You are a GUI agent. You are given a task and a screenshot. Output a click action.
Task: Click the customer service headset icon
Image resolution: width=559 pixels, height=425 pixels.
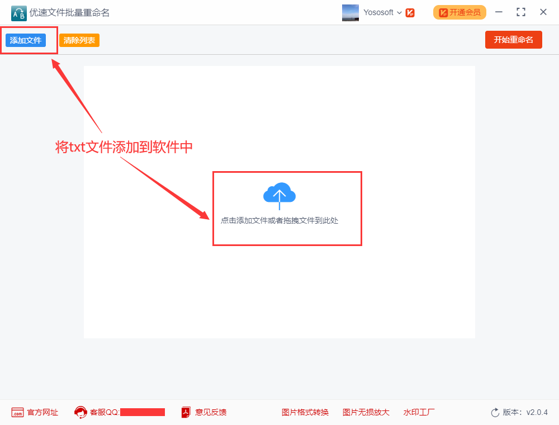(80, 413)
